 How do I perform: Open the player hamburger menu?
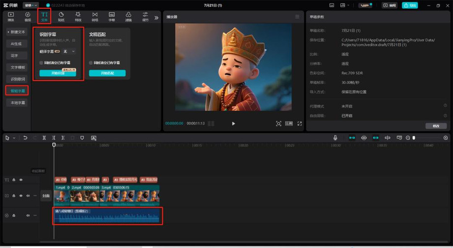[297, 17]
